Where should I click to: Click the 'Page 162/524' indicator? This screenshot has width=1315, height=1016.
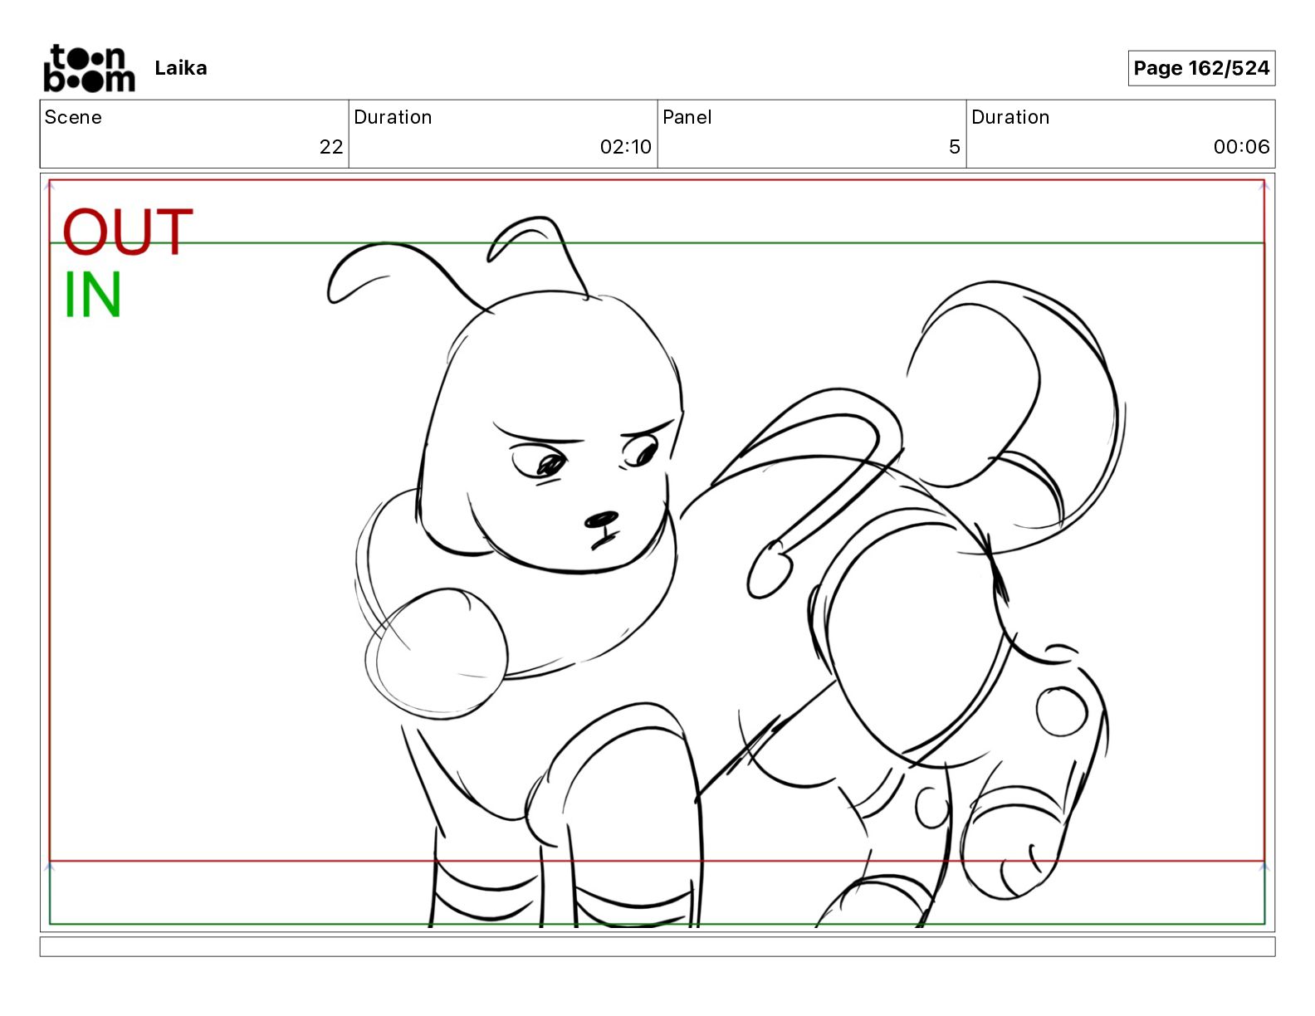[x=1201, y=68]
